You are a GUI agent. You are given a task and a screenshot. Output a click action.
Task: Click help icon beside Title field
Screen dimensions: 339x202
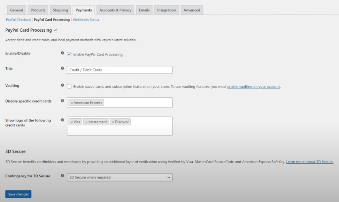[x=63, y=68]
